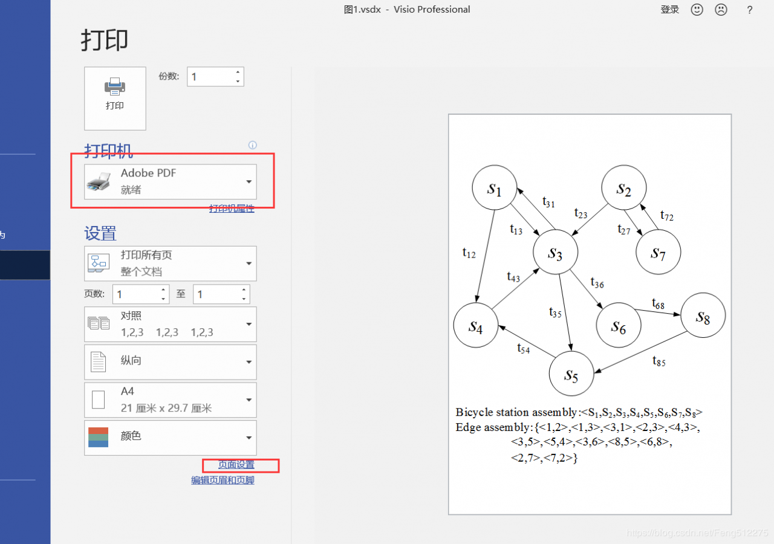Decrease the start page number
The width and height of the screenshot is (774, 544).
tap(163, 299)
